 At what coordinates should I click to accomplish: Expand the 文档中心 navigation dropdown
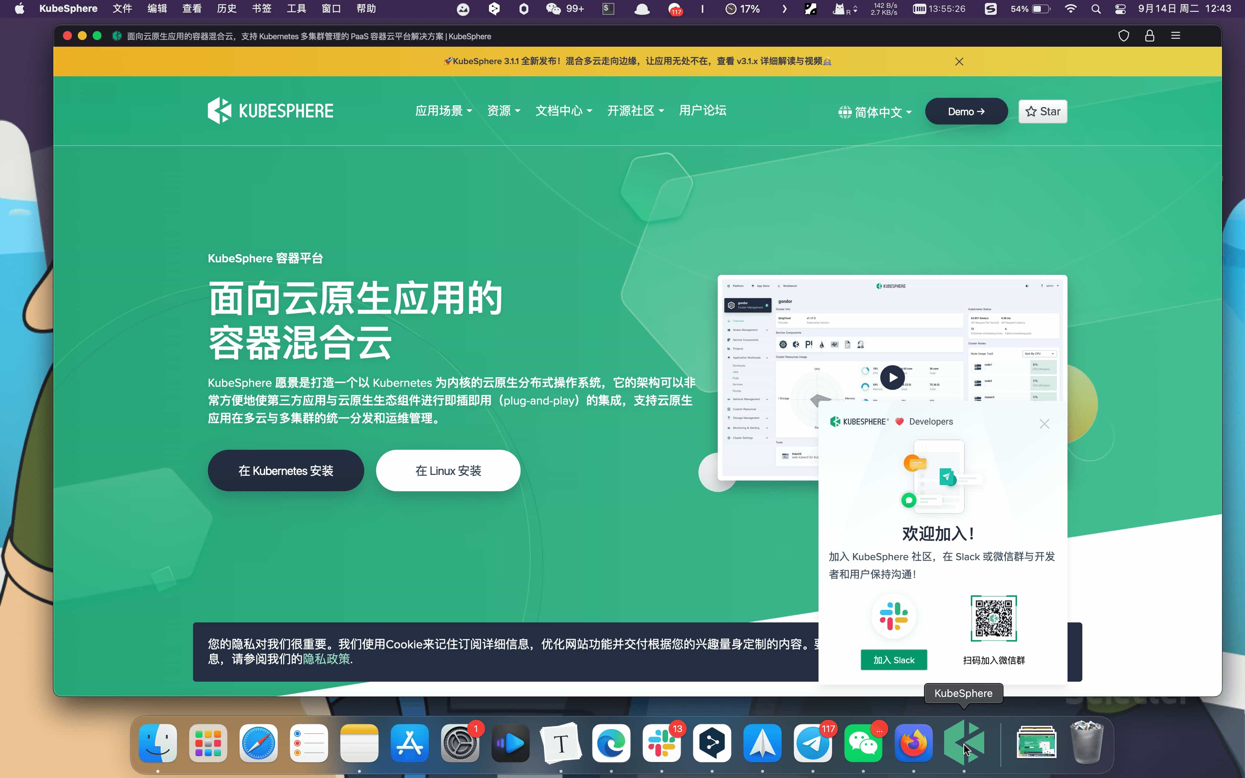[x=564, y=111]
